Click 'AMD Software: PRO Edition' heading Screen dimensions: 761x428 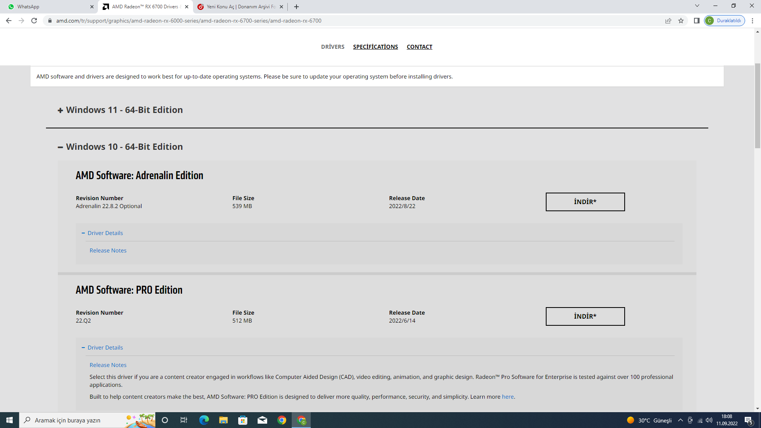click(x=129, y=290)
